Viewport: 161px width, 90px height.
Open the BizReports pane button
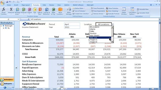pos(7,84)
